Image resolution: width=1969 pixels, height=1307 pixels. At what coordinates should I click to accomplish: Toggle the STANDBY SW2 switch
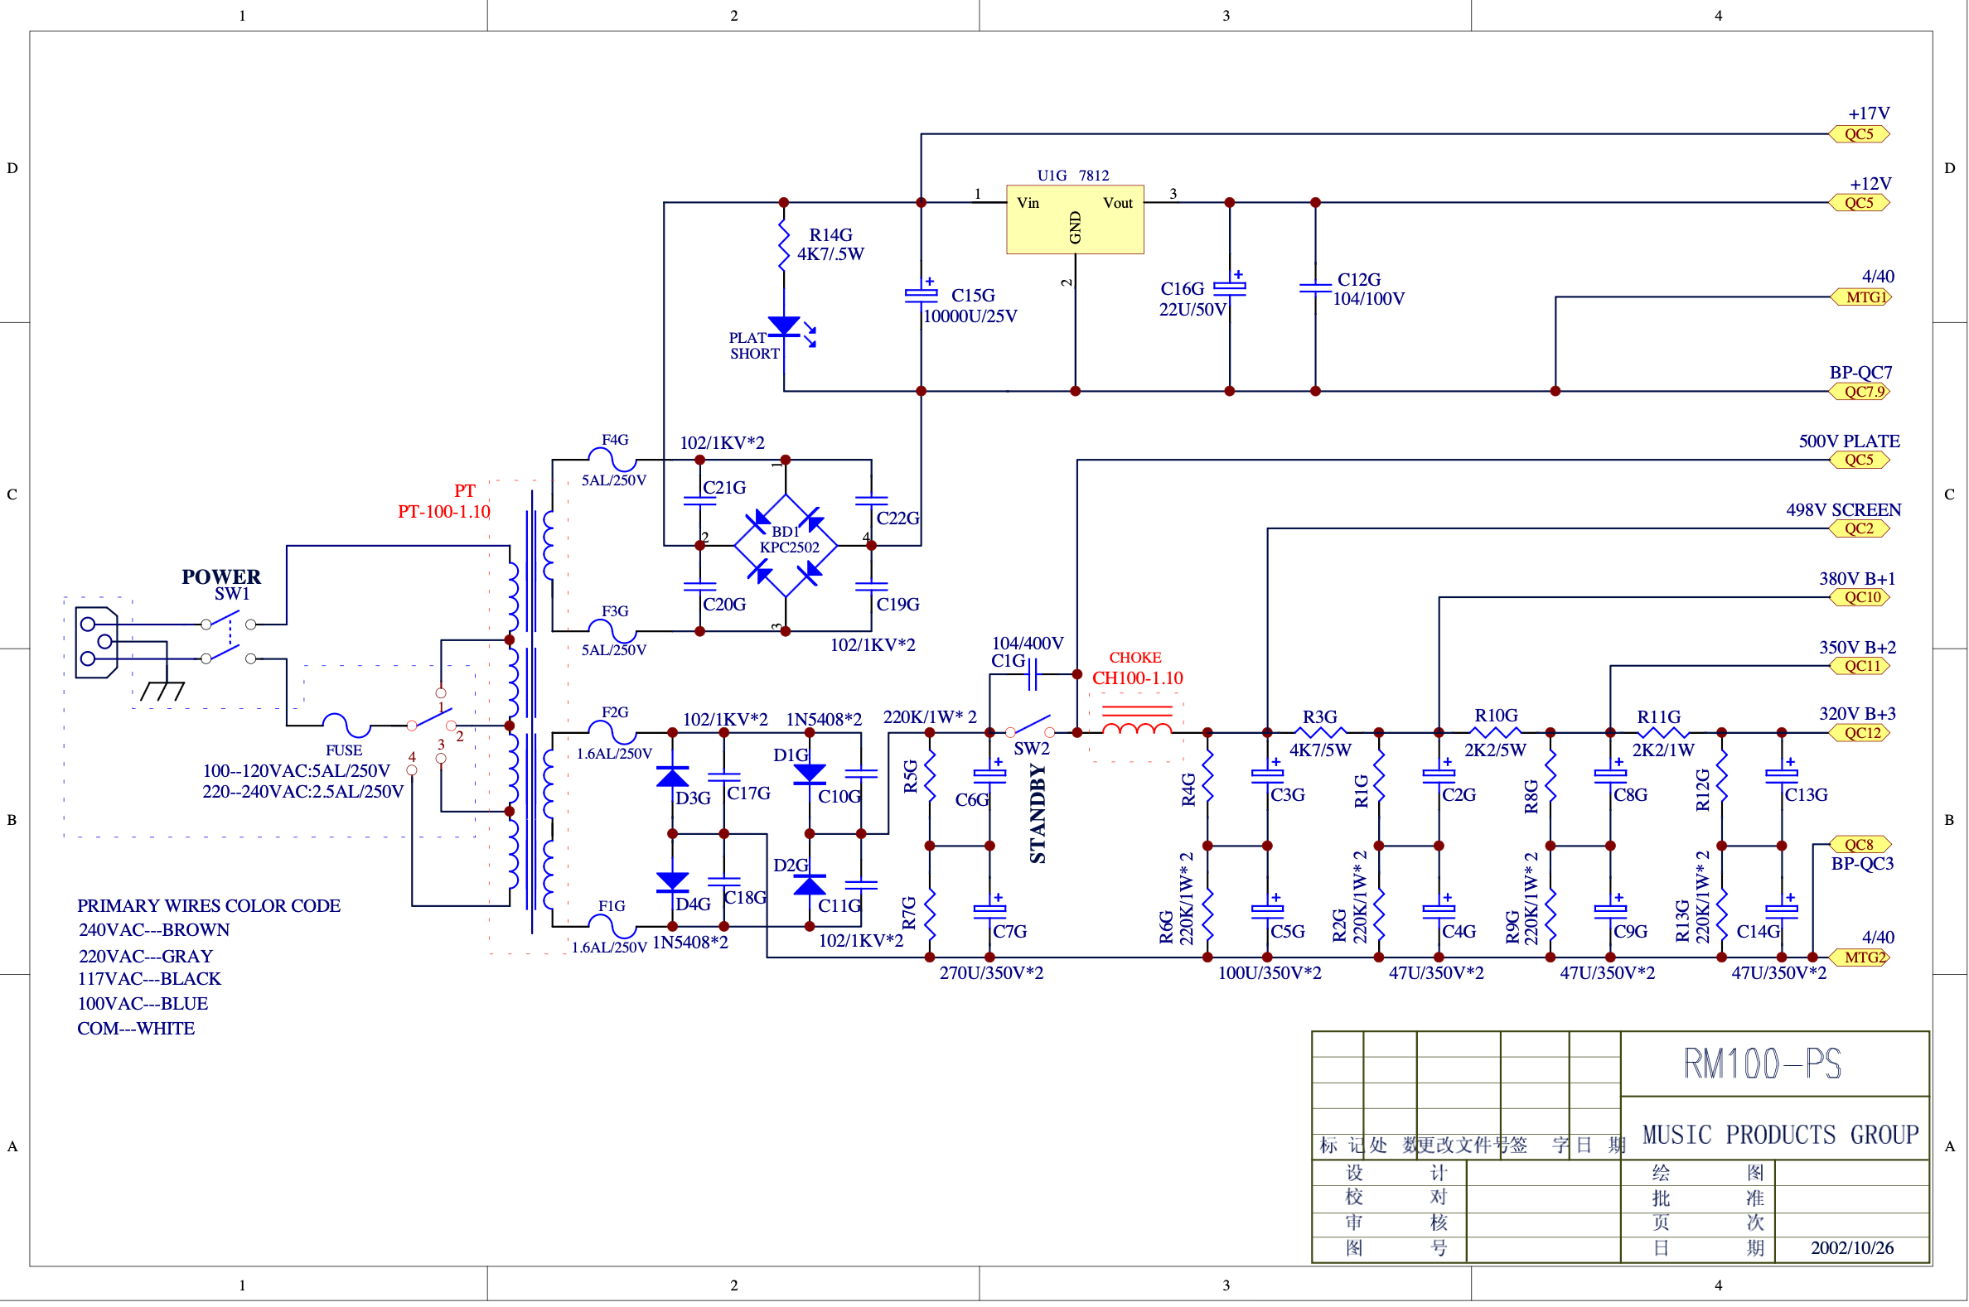[x=1029, y=727]
